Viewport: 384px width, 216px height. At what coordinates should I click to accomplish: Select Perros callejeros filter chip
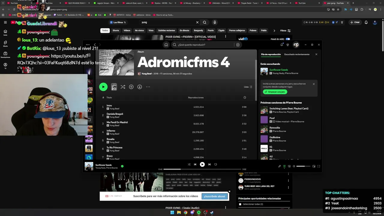237,30
